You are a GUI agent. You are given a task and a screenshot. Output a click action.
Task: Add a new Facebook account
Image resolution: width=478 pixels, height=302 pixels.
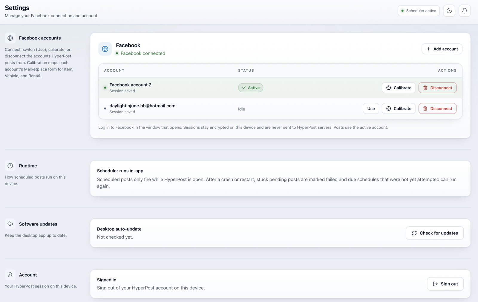tap(442, 49)
